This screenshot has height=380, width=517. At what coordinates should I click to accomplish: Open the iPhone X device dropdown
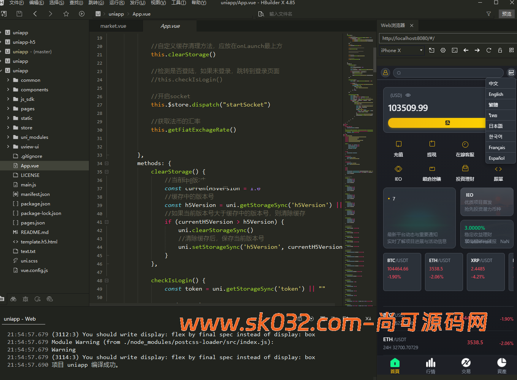tap(402, 50)
